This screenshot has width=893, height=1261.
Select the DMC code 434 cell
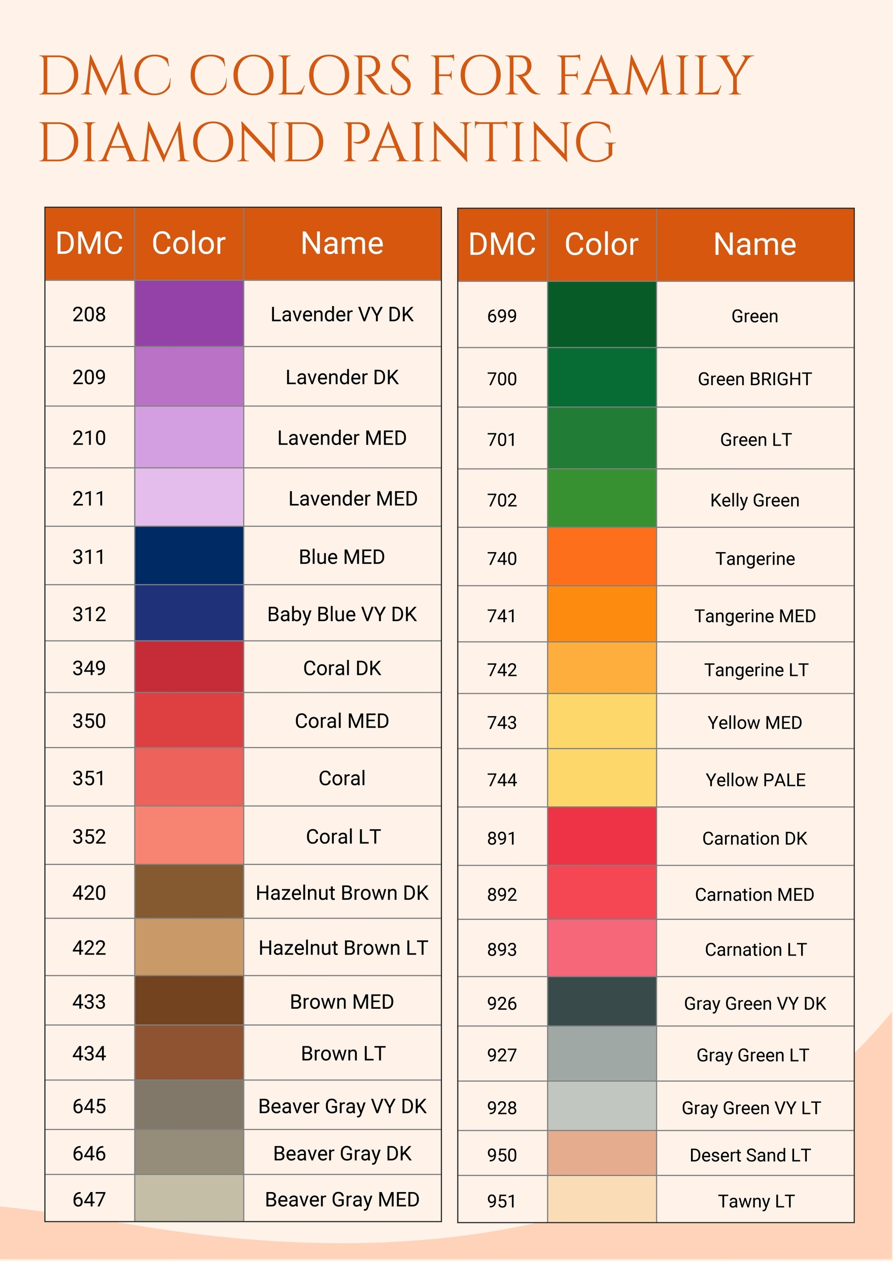click(x=89, y=1053)
